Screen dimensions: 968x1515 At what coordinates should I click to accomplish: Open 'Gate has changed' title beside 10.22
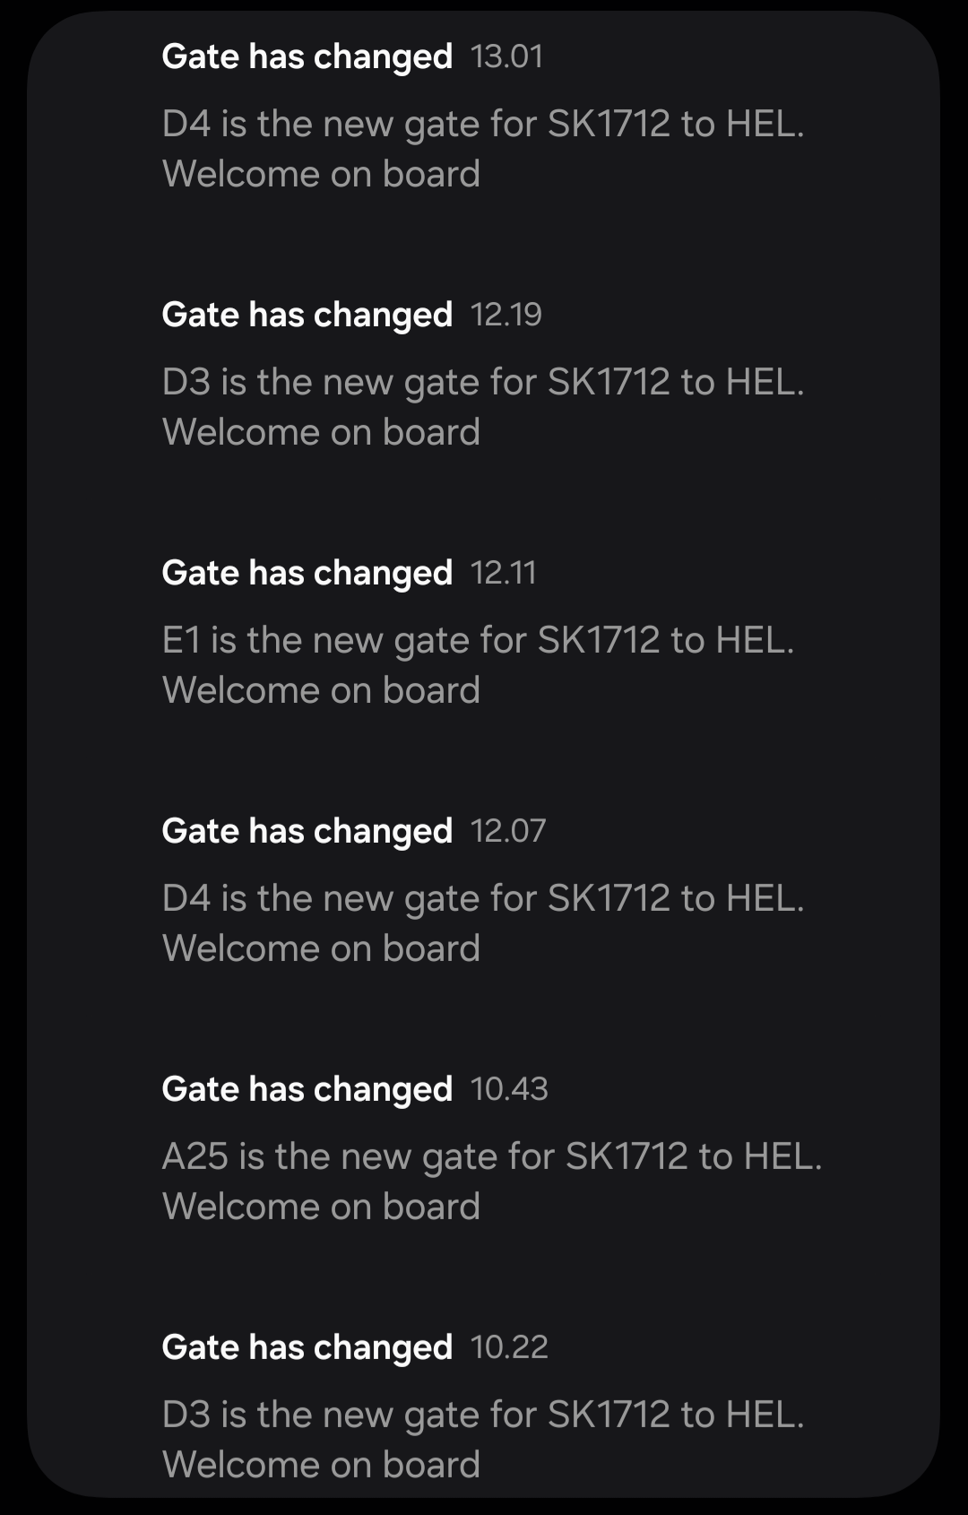click(307, 1347)
